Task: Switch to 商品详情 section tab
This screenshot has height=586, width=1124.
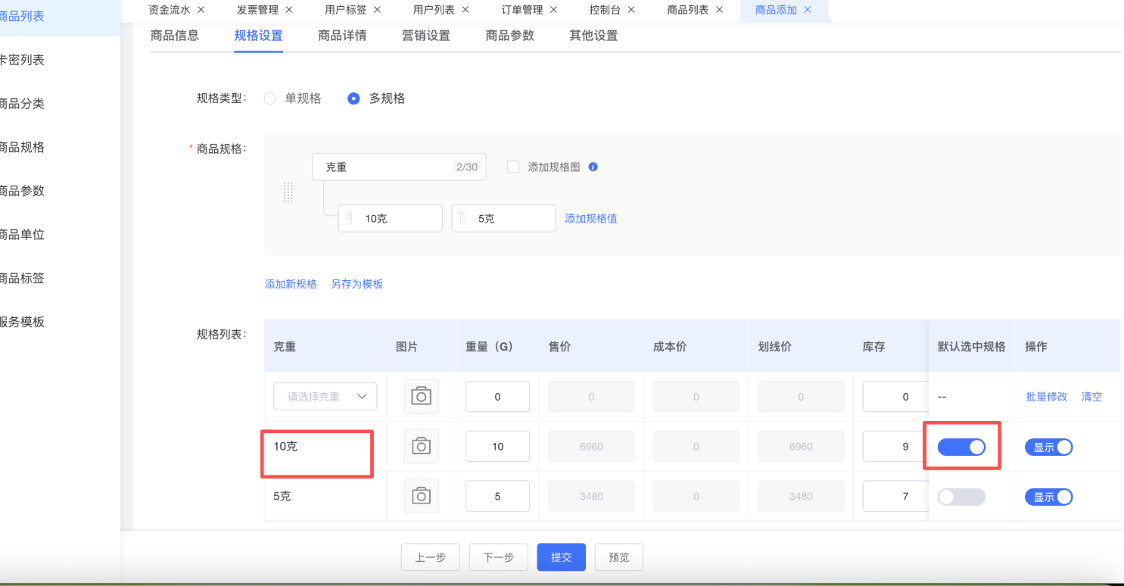Action: 342,36
